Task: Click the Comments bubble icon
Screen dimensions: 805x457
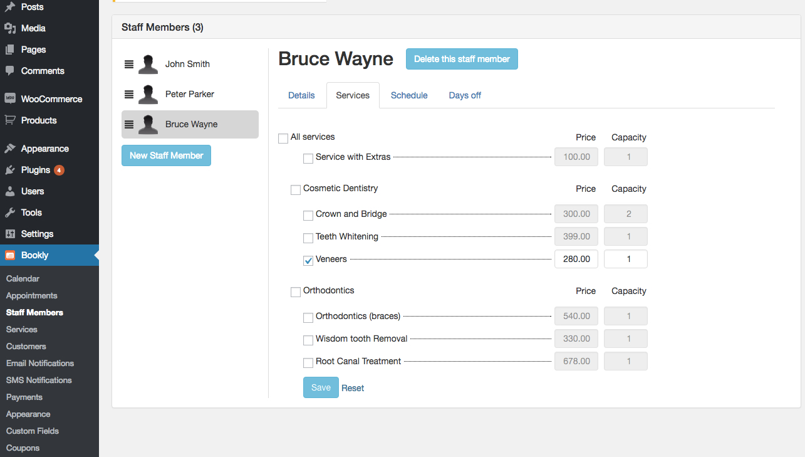Action: [9, 70]
